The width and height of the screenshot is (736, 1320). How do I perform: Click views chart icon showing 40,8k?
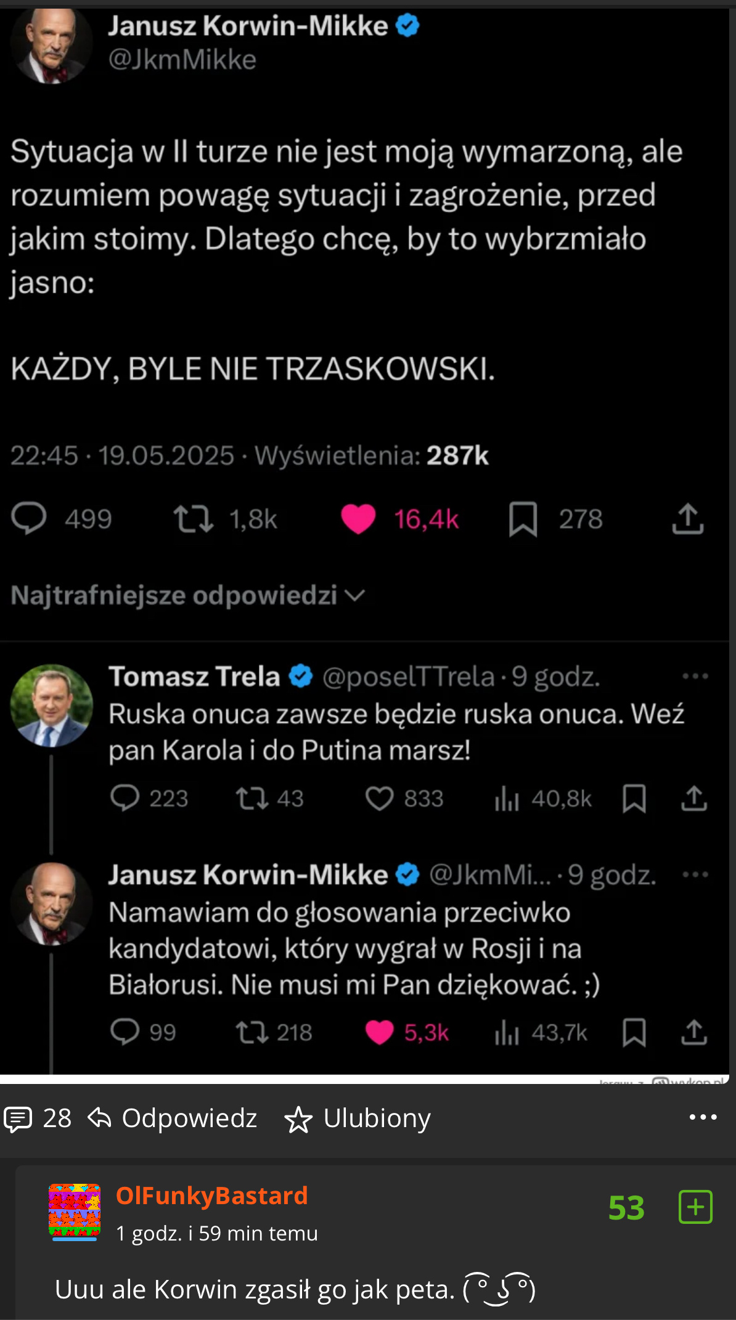[x=507, y=799]
